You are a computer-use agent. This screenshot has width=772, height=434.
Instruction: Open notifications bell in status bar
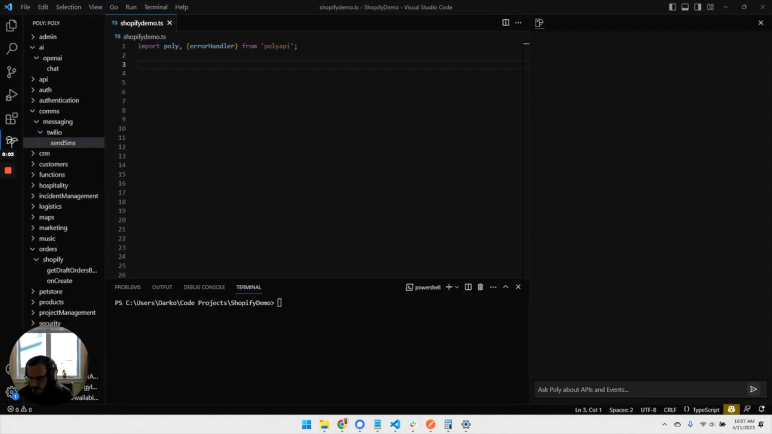pyautogui.click(x=761, y=409)
